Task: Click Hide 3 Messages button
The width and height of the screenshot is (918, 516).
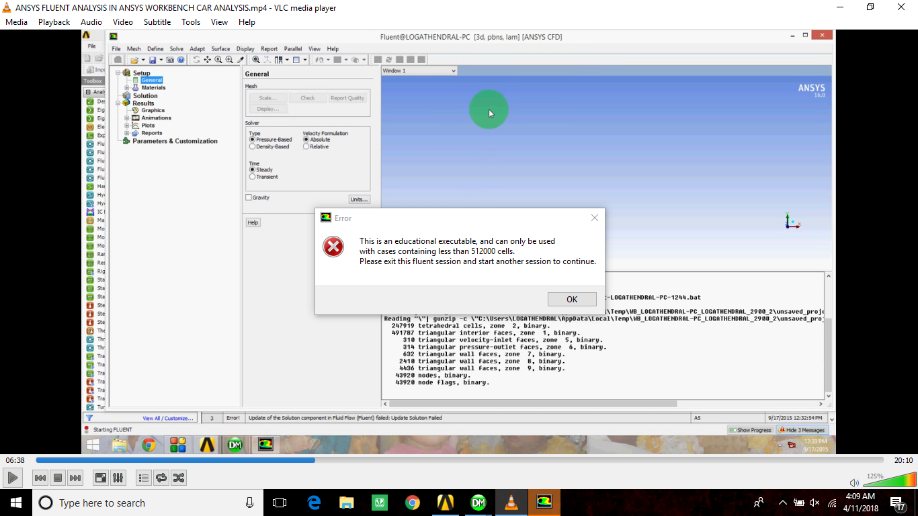Action: click(802, 430)
